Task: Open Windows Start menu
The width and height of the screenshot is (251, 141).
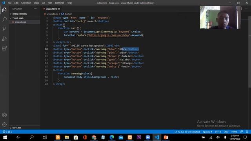Action: point(5,137)
